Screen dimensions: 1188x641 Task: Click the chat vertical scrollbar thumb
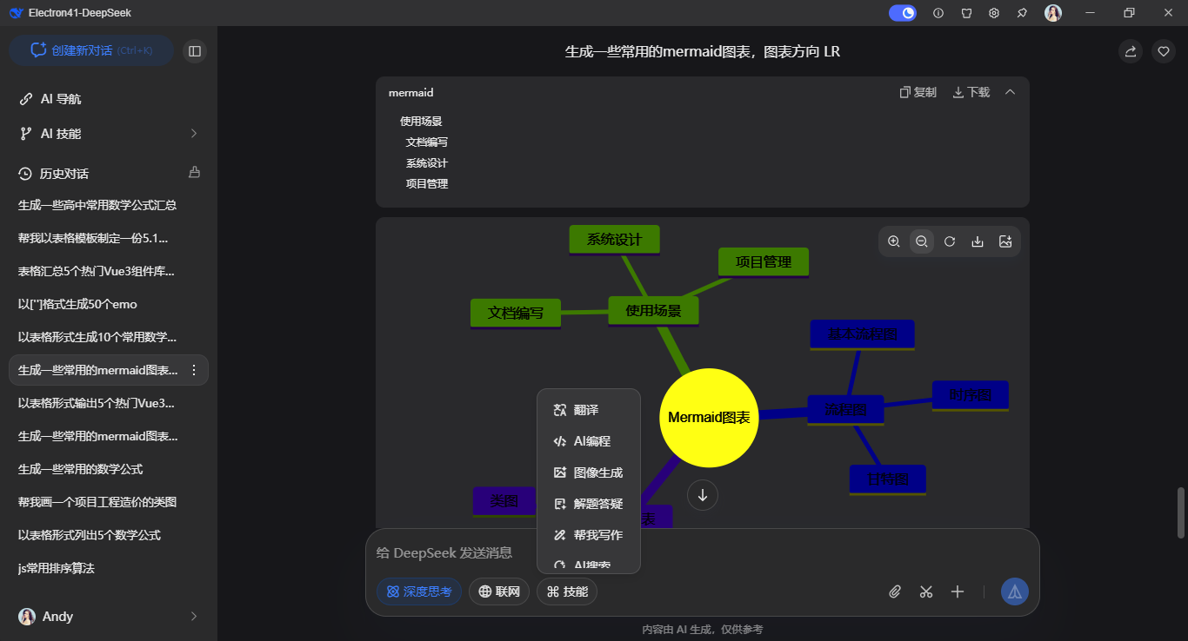pyautogui.click(x=1181, y=513)
